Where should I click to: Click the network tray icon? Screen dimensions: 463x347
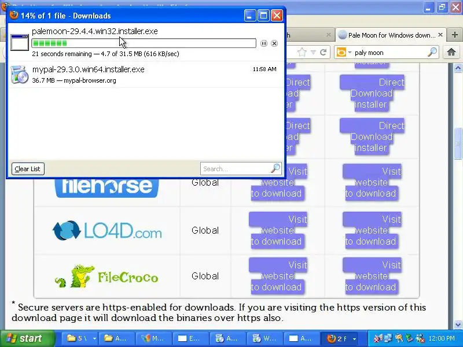pos(388,338)
